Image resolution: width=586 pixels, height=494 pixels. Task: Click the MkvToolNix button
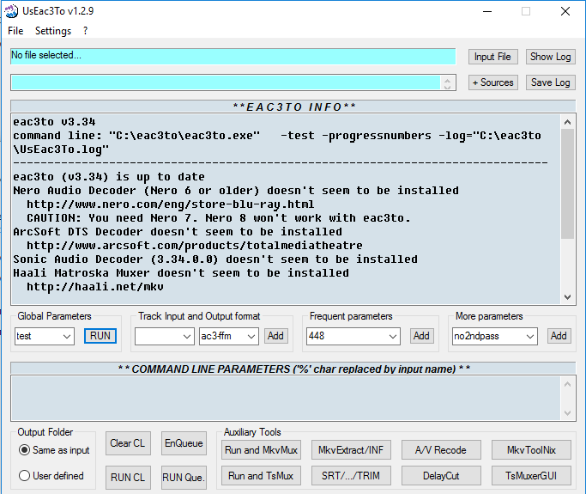(x=531, y=450)
